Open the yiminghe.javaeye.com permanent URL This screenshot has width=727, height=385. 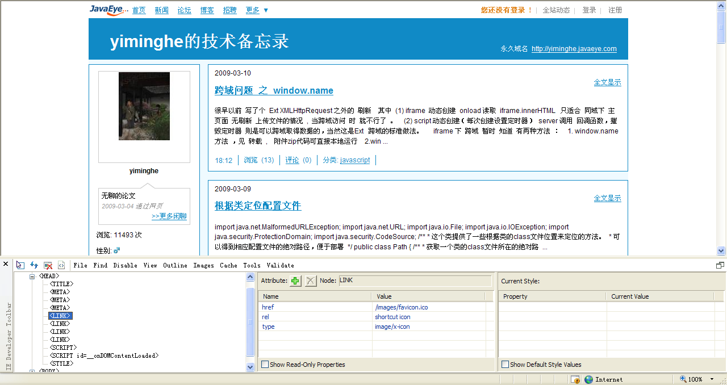tap(574, 49)
